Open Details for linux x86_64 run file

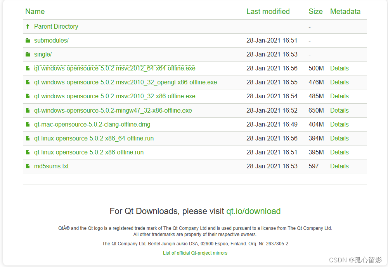[339, 138]
